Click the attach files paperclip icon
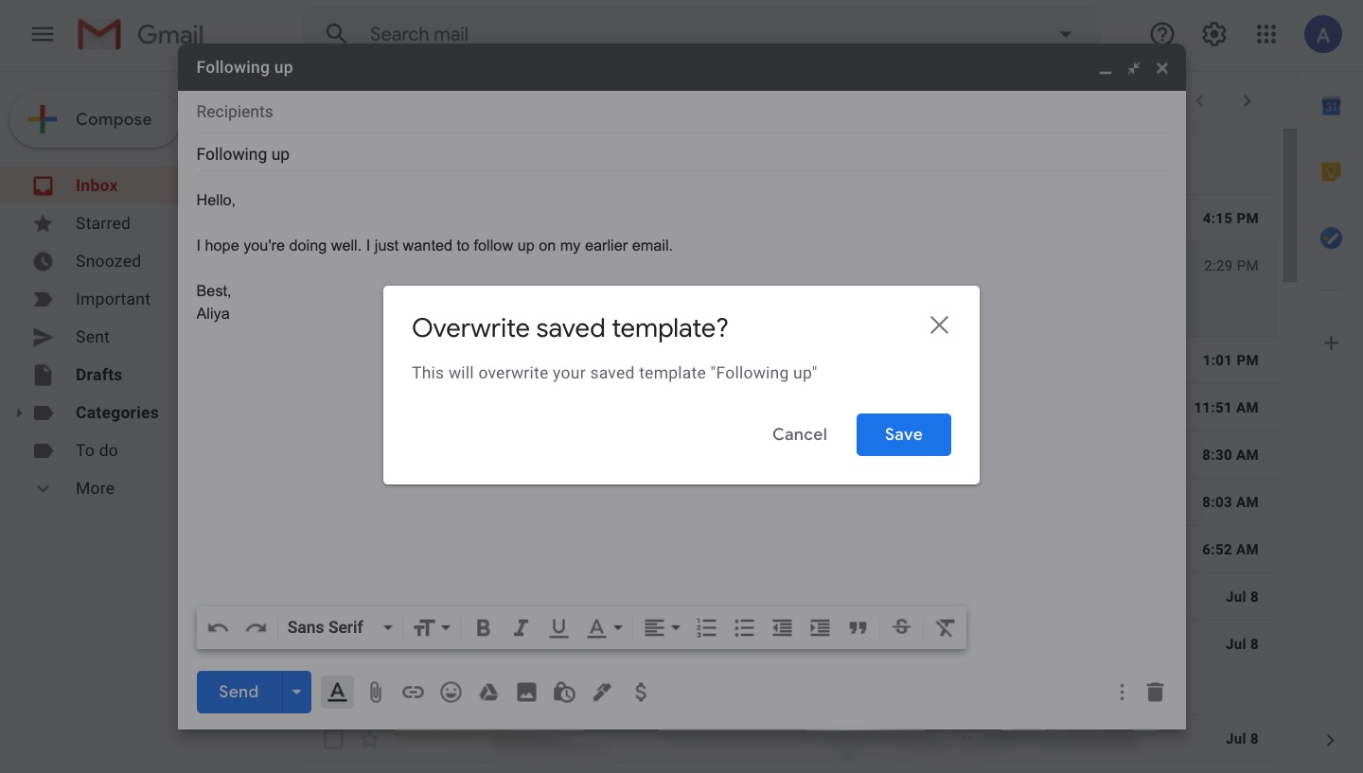The image size is (1363, 773). [375, 693]
